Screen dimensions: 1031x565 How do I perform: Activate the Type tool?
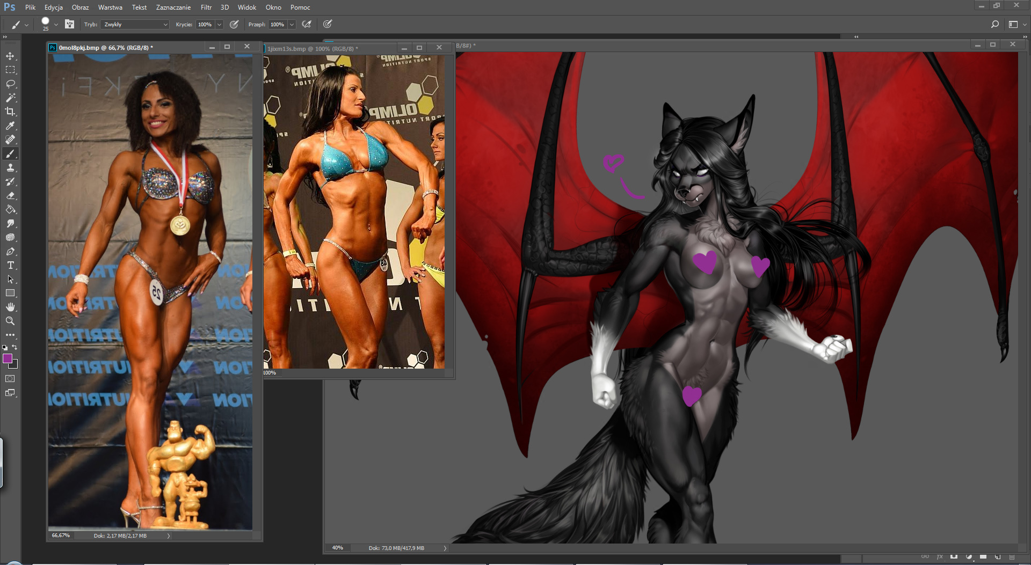click(10, 266)
